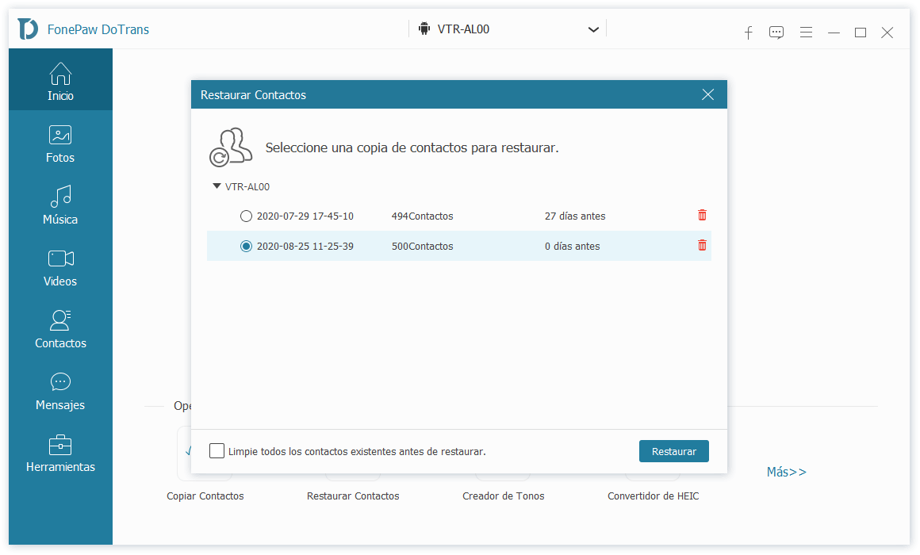Select the Música sidebar icon

60,206
